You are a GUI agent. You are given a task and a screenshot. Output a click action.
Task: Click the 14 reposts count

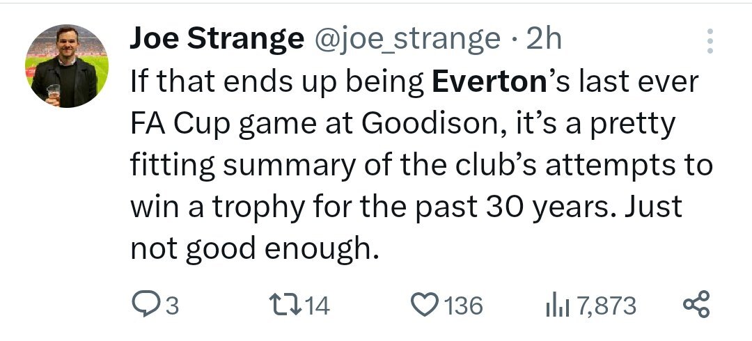318,305
